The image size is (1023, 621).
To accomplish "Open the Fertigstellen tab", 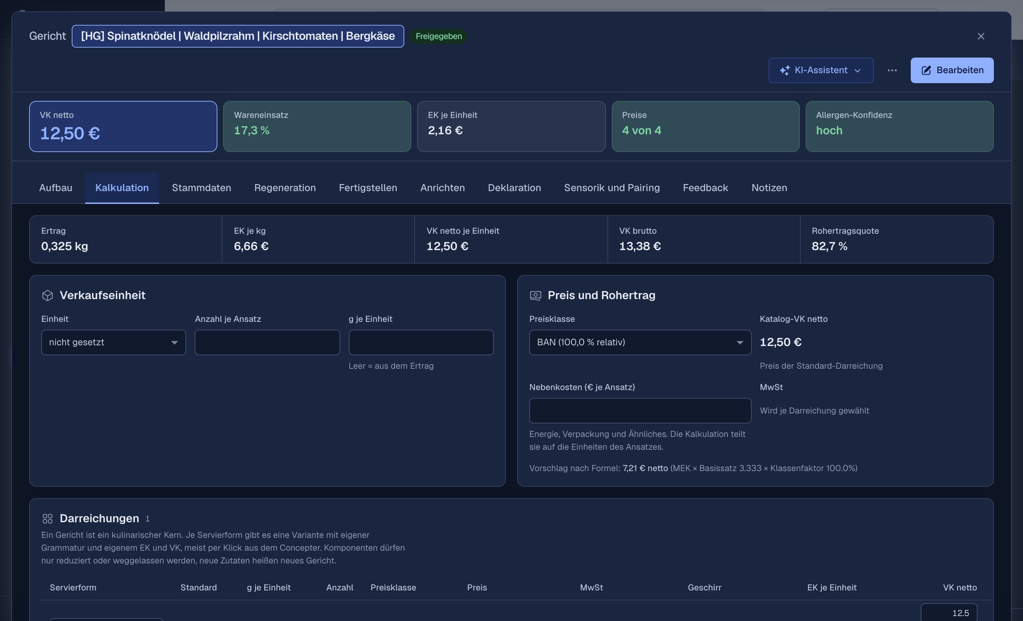I will point(368,188).
